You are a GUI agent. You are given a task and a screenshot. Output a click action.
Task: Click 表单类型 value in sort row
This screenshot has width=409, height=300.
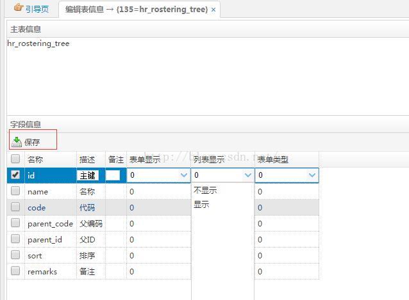[x=287, y=255]
